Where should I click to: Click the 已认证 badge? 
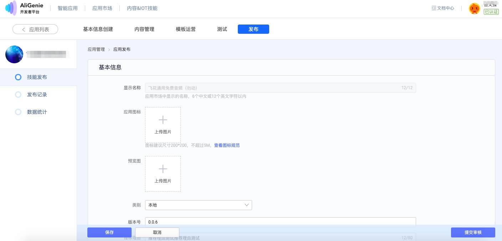tap(491, 11)
